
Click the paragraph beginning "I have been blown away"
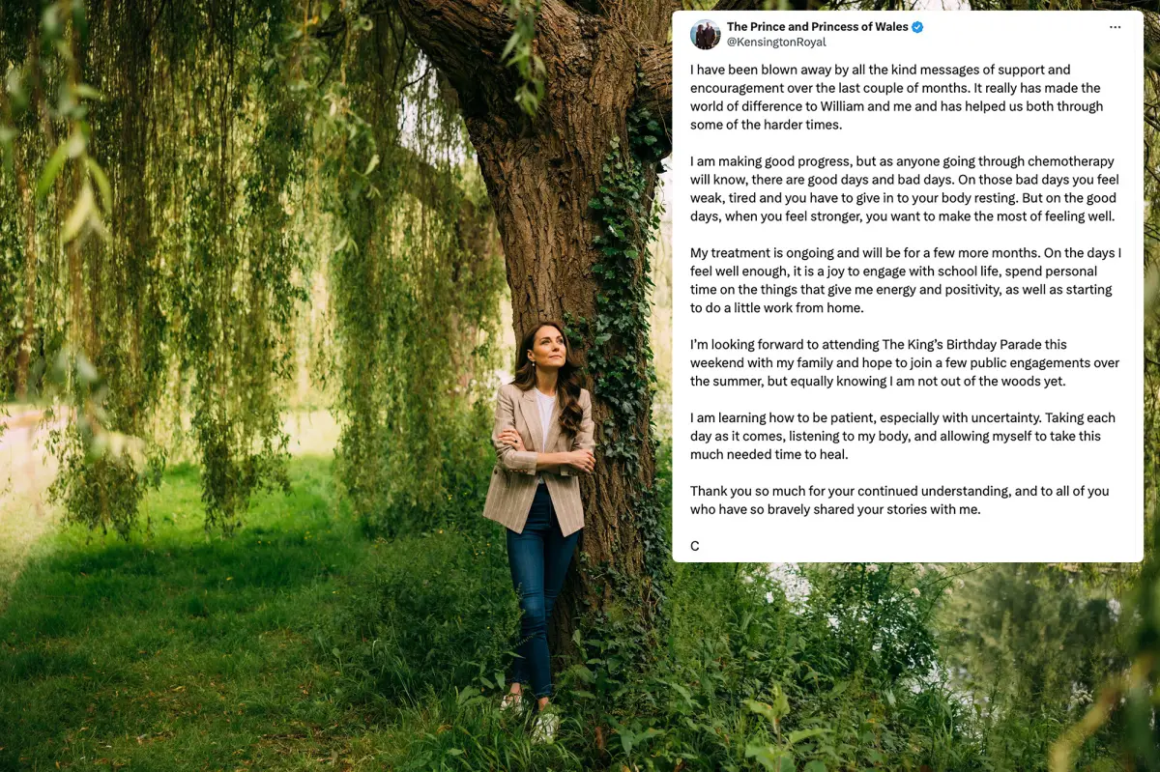click(x=896, y=98)
